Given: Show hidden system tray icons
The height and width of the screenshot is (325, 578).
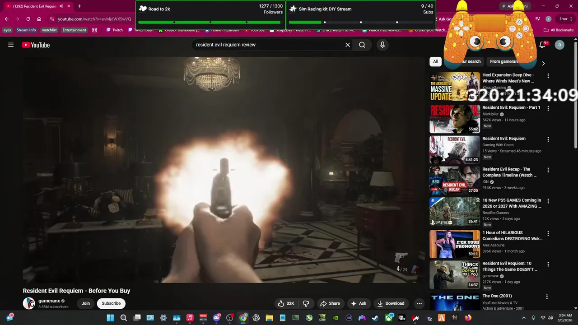Looking at the screenshot, I should coord(524,318).
